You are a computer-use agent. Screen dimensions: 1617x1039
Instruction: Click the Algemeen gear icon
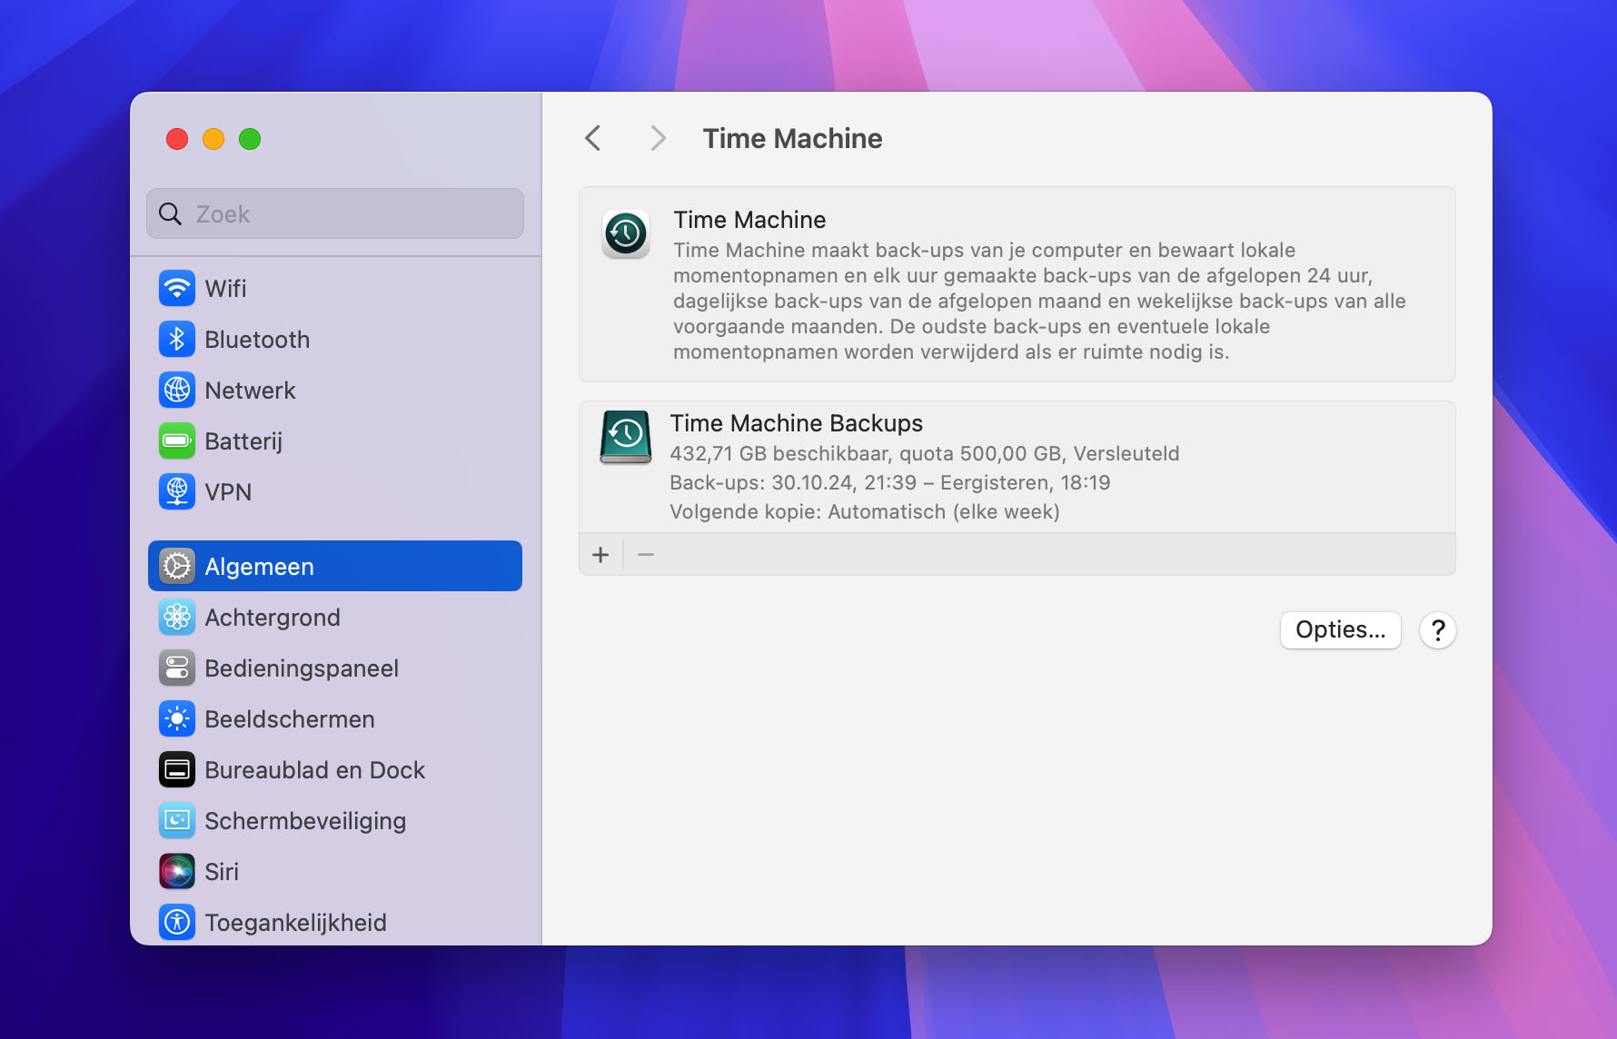(177, 567)
